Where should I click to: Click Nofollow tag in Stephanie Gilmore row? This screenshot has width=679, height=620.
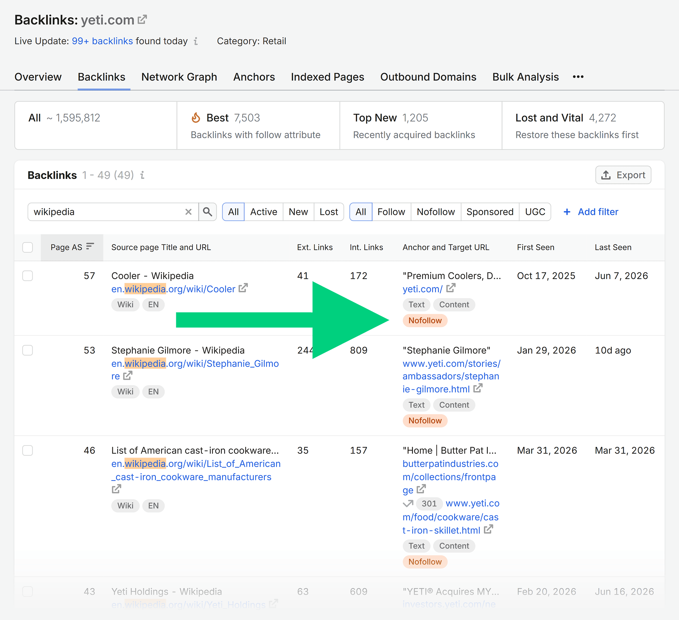425,421
